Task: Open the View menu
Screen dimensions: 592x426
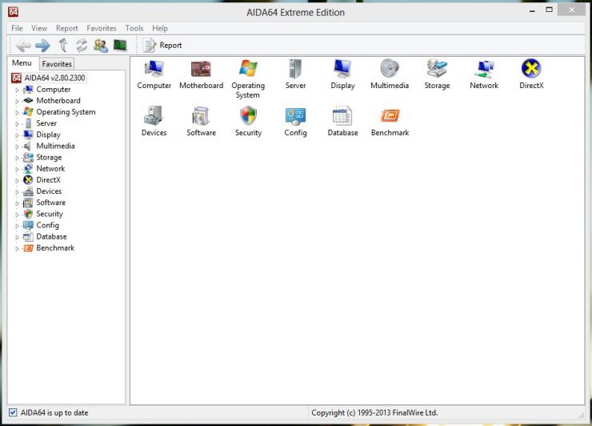Action: click(x=39, y=28)
